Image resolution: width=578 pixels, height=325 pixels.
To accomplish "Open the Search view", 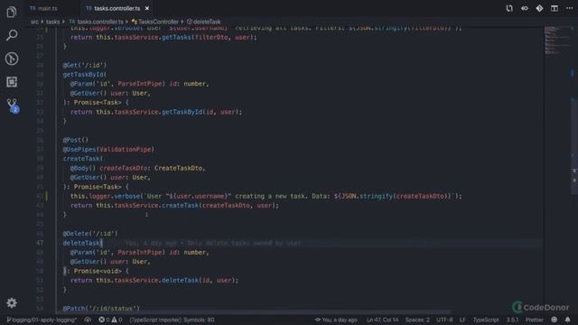I will point(12,35).
